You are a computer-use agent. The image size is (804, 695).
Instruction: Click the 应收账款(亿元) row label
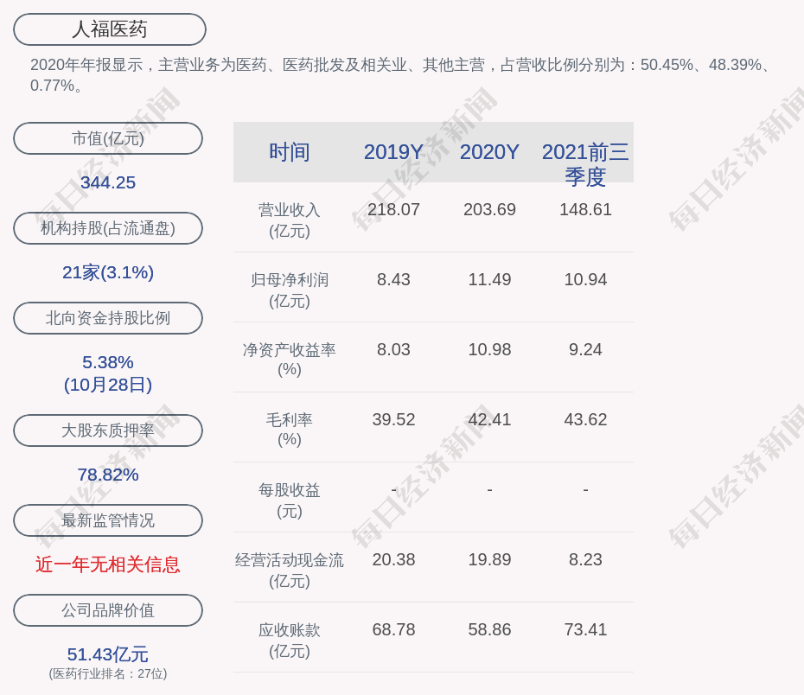(290, 641)
